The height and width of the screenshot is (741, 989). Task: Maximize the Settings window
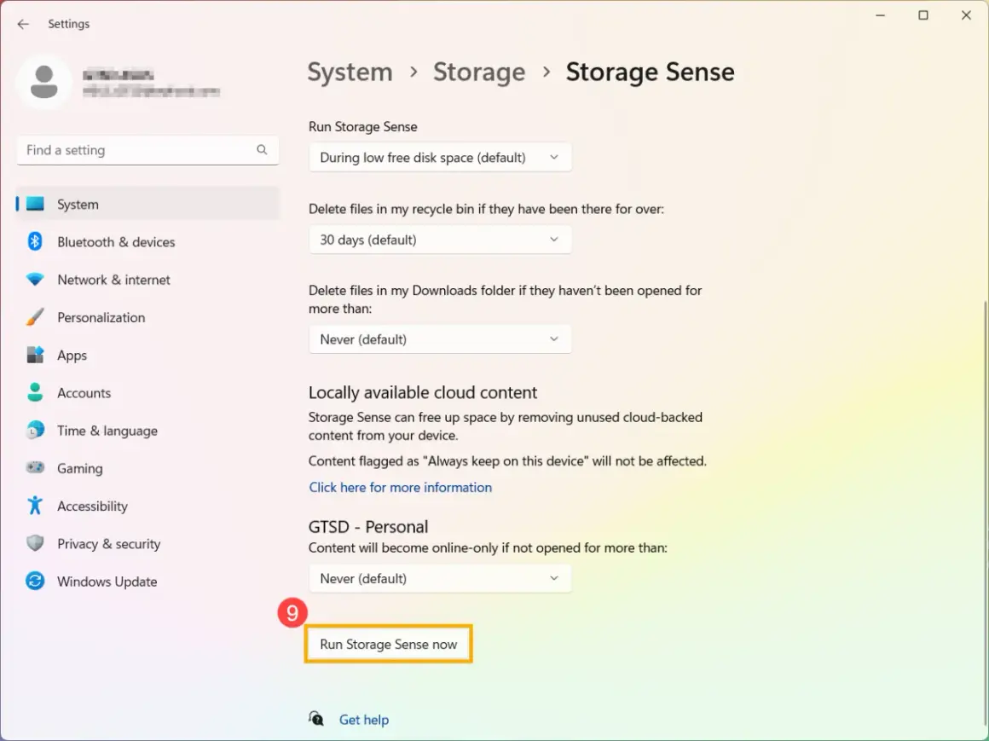923,15
